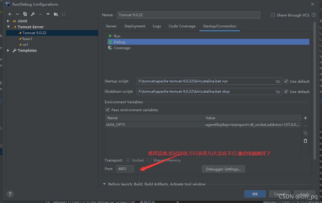
Task: Move configuration up arrow in toolbar
Action: point(40,14)
